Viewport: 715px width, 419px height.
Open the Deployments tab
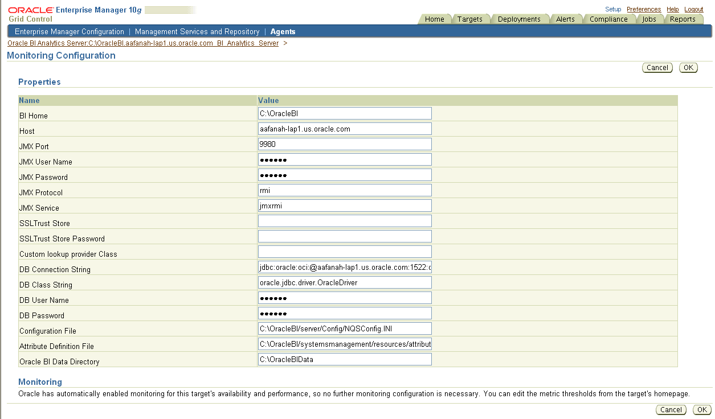pyautogui.click(x=518, y=19)
